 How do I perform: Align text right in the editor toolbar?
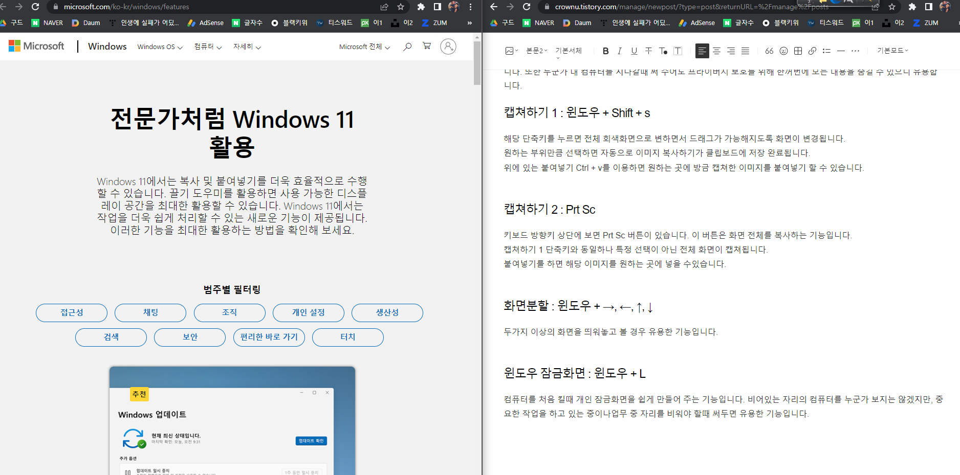coord(731,51)
